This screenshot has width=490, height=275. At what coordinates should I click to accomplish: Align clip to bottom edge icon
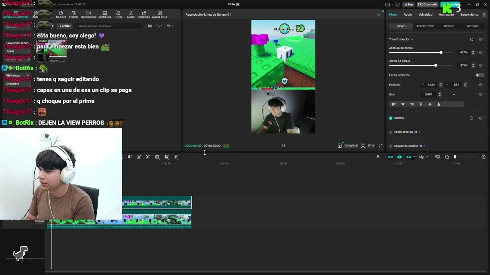439,104
